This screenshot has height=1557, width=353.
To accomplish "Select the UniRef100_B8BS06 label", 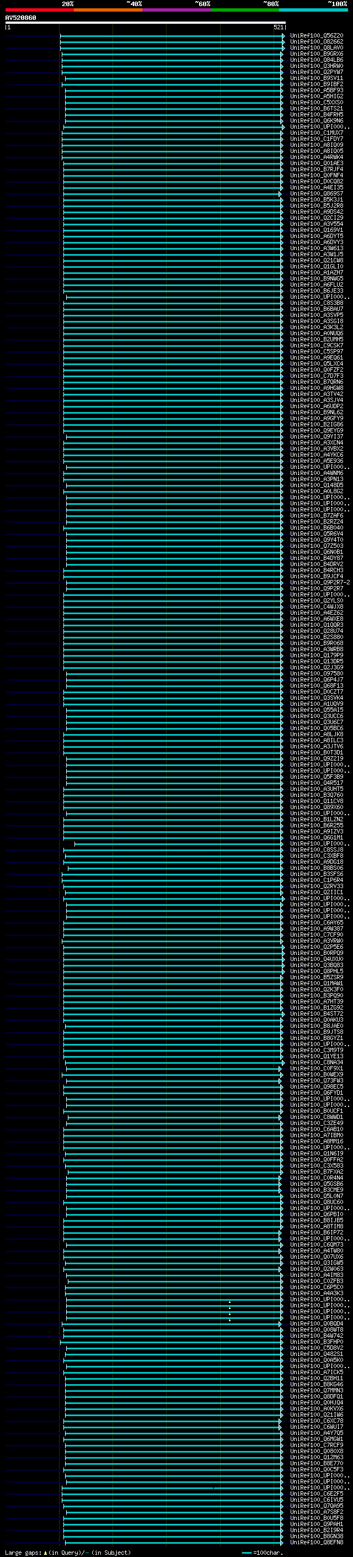I will click(317, 868).
